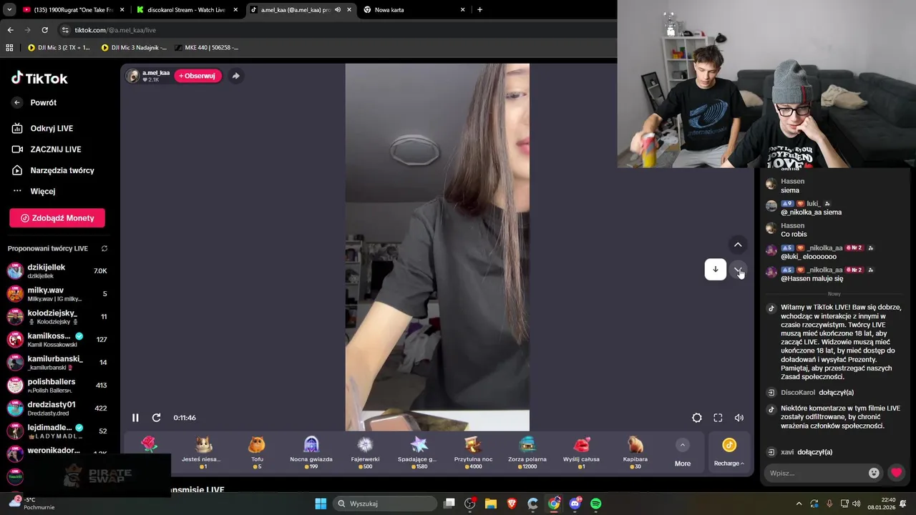Go to previous live with up chevron
This screenshot has width=916, height=515.
click(738, 245)
